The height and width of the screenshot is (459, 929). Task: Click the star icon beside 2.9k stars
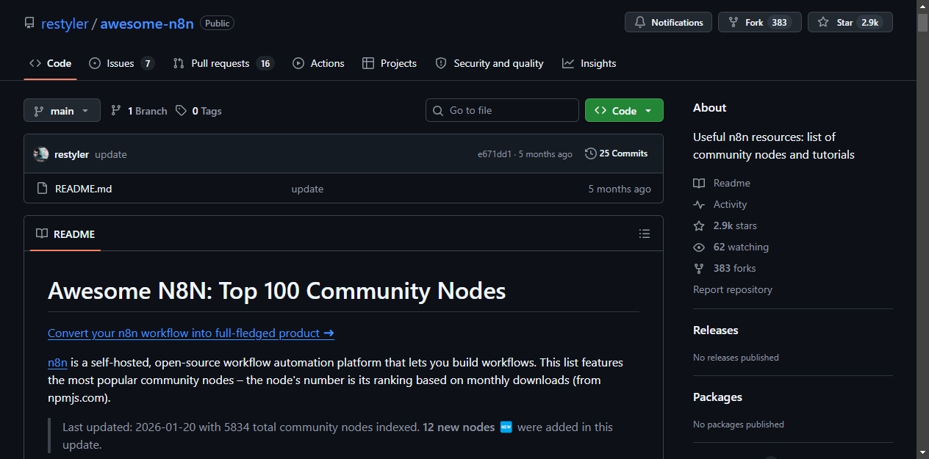[699, 225]
